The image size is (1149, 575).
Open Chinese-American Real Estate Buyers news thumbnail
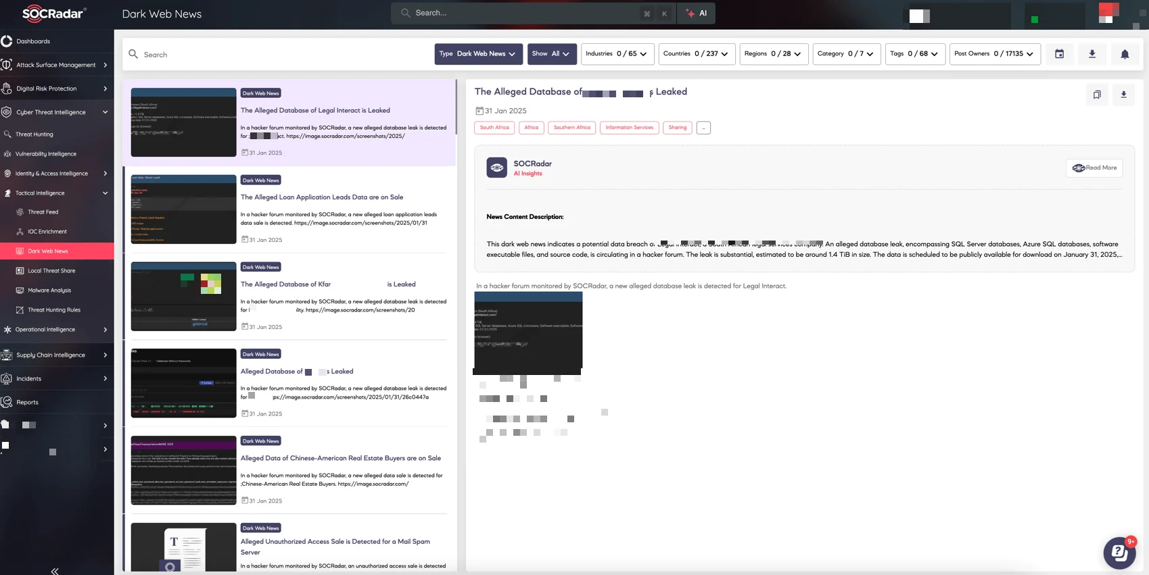coord(183,470)
